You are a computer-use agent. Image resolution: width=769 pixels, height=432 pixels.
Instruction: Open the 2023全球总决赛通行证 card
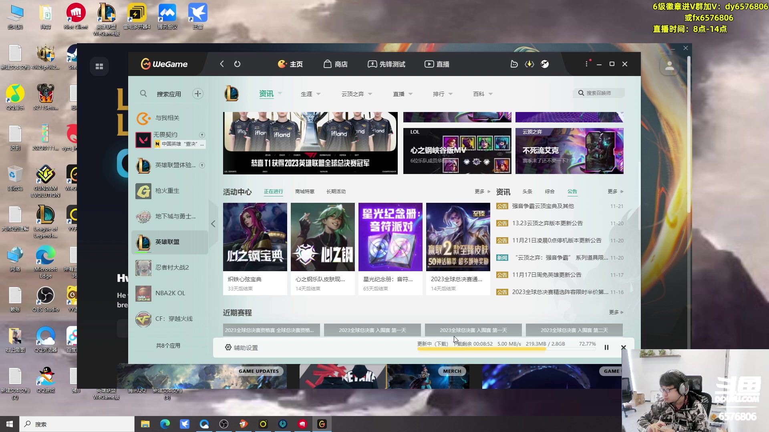(x=458, y=249)
